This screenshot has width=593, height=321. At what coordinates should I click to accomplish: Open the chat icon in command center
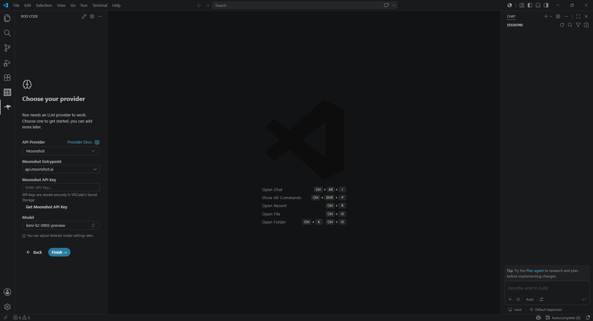point(386,5)
